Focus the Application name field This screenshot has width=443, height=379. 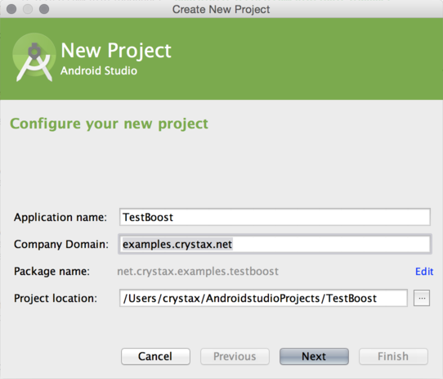point(275,217)
